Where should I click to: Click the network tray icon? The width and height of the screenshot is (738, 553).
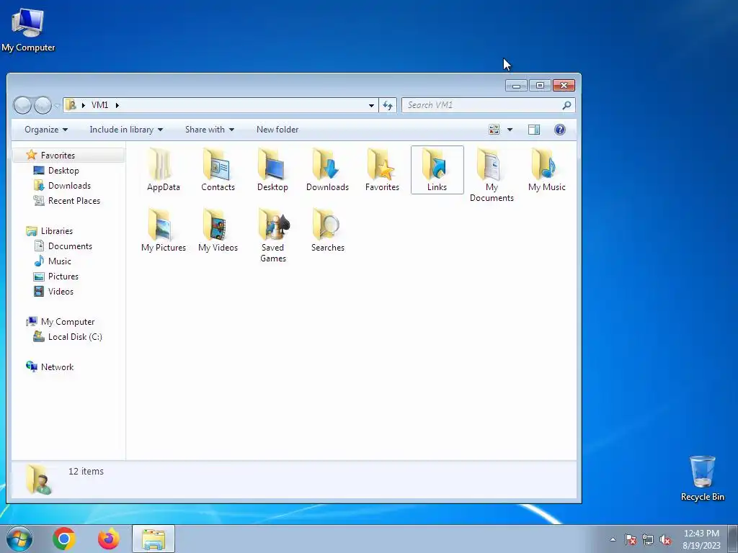click(x=648, y=539)
